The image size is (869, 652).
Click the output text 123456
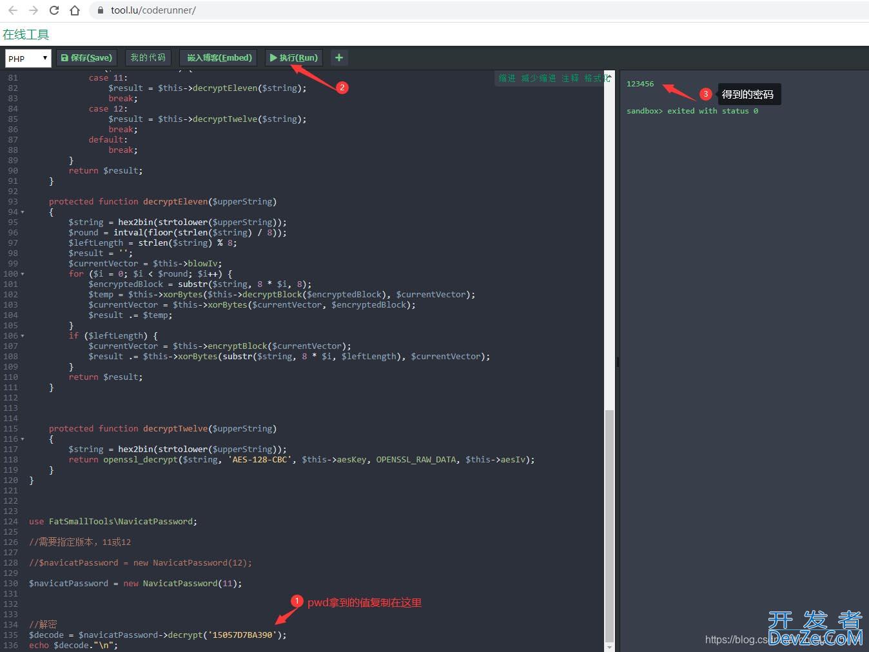(640, 84)
